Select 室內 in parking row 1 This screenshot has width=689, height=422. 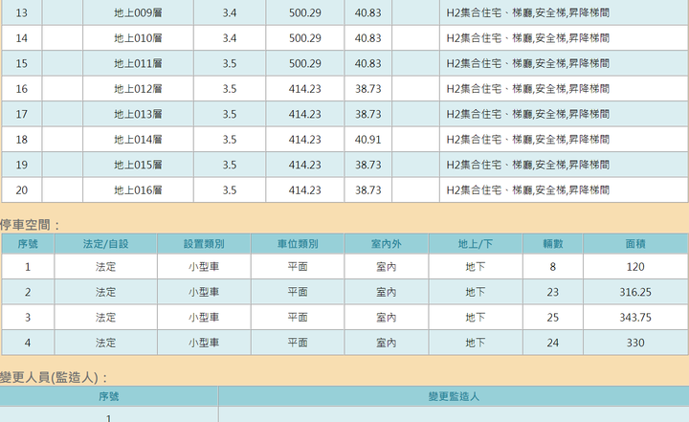387,267
